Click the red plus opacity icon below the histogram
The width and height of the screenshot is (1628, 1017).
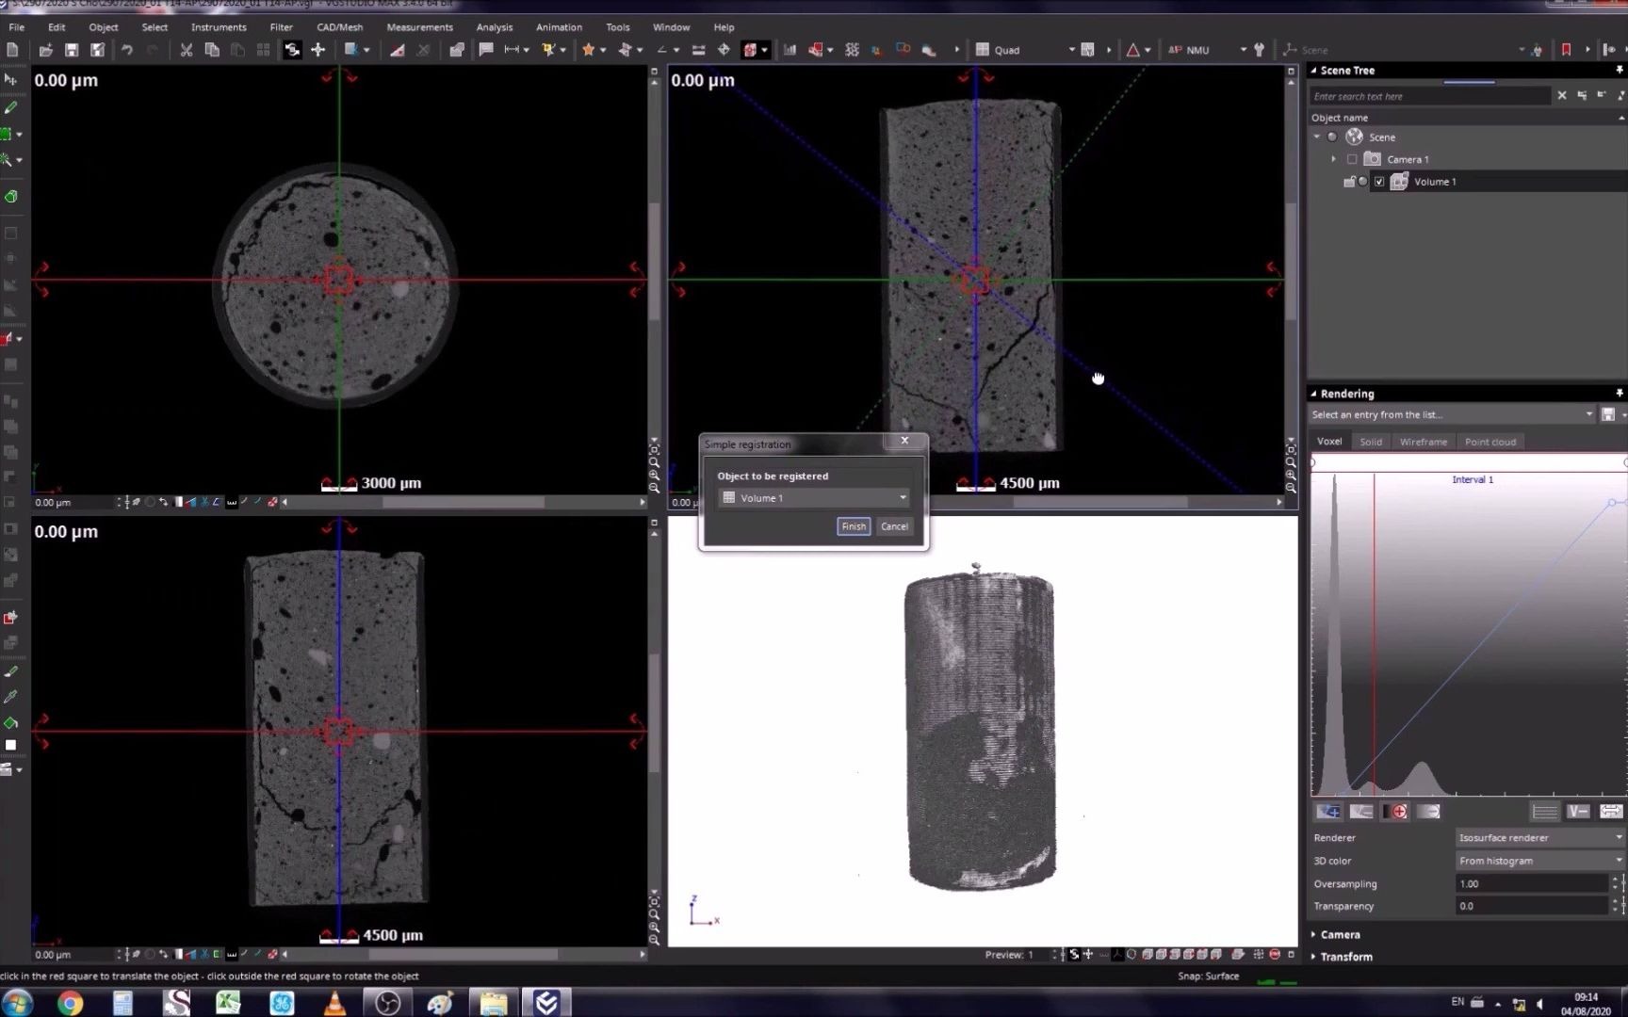pyautogui.click(x=1399, y=812)
